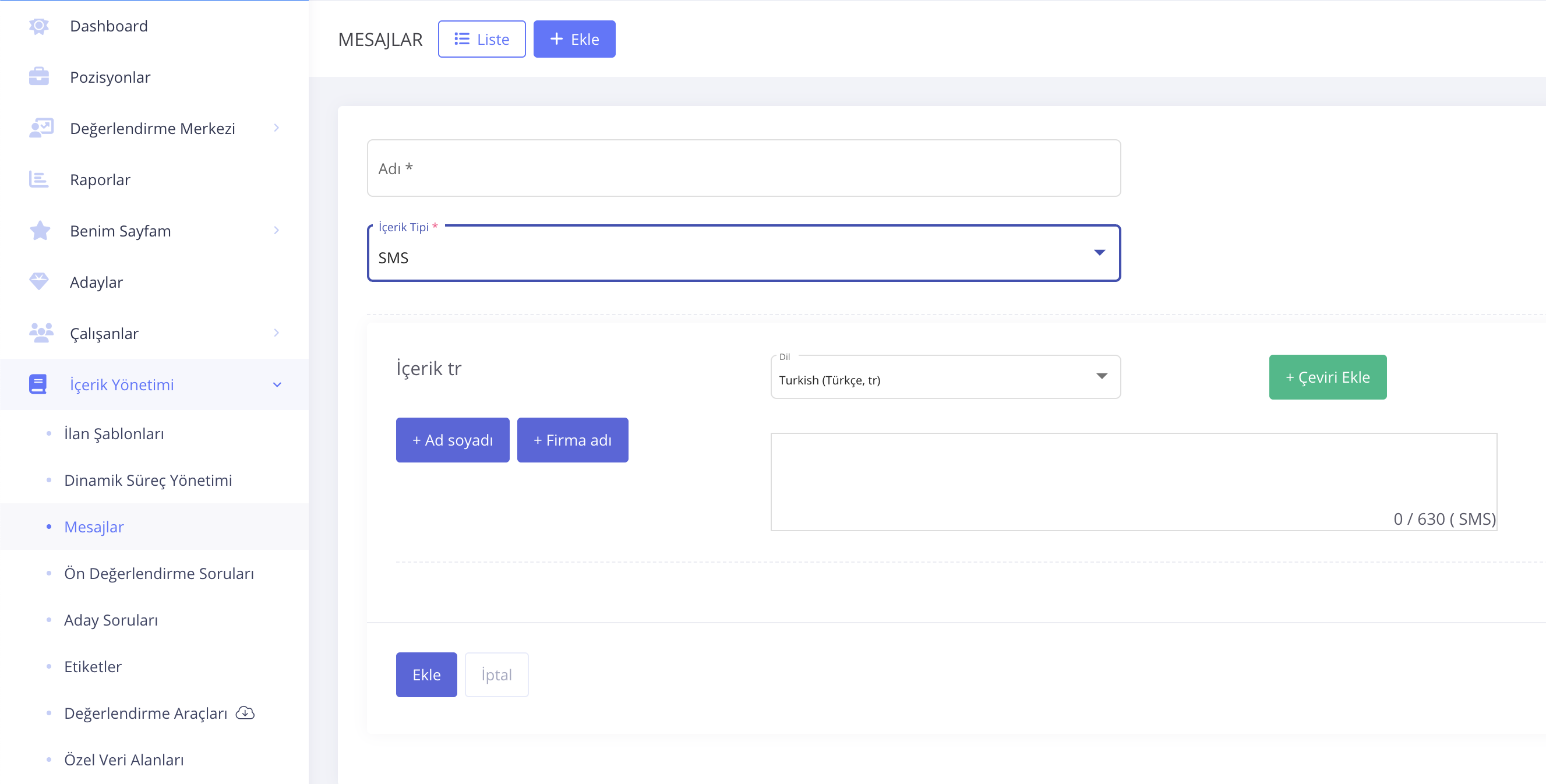Open the İçerik Tipi SMS dropdown

tap(743, 253)
